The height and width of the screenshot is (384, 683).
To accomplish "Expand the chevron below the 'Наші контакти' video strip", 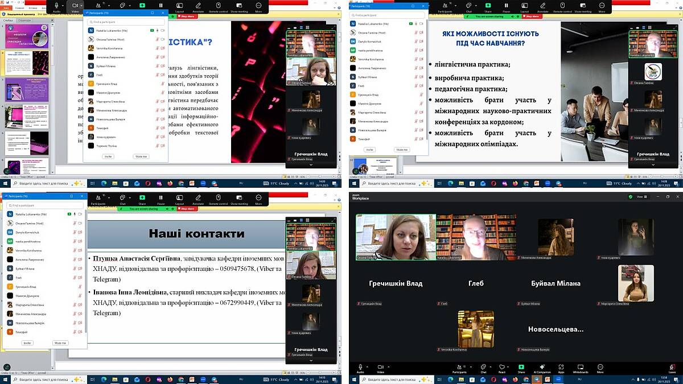I will click(310, 360).
